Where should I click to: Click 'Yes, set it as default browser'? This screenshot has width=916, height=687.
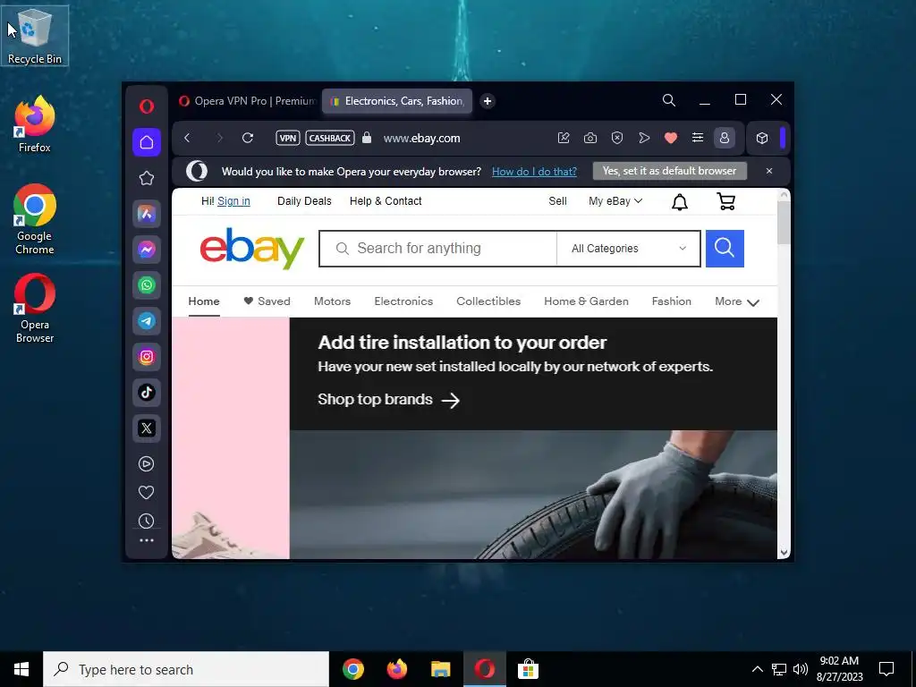[669, 171]
